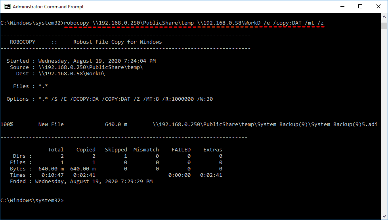Click the System Backup(9)5.adi file path
Screen dimensions: 388x220
[x=265, y=124]
